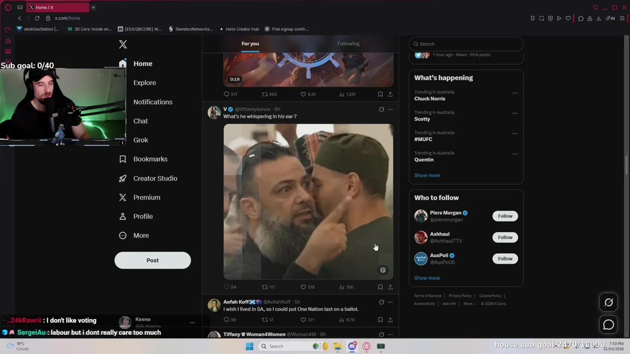
Task: Open more options for #MUFC trend
Action: pos(515,133)
